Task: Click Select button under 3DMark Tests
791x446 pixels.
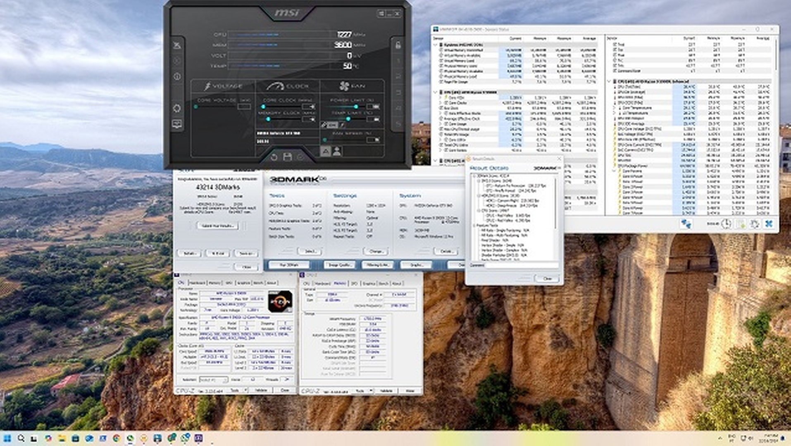Action: click(310, 251)
